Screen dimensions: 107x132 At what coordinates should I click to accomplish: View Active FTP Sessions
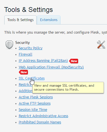35,103
